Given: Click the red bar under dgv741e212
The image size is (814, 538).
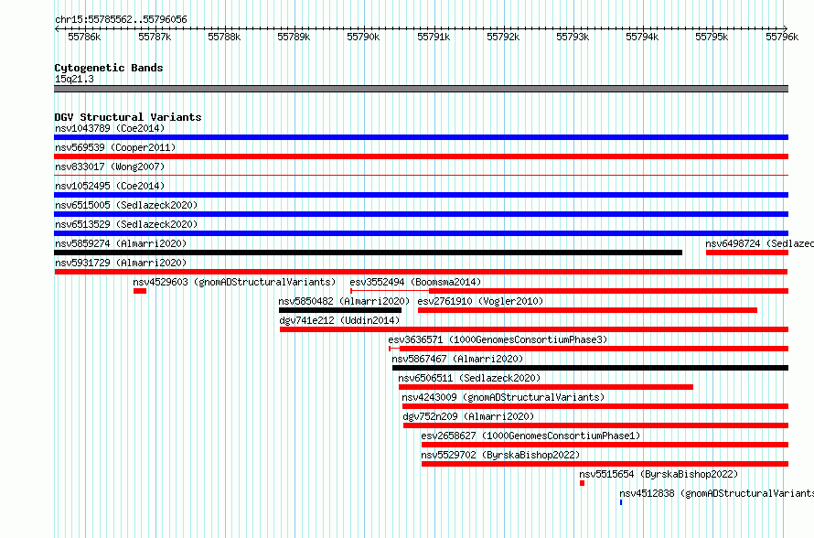Looking at the screenshot, I should (533, 329).
